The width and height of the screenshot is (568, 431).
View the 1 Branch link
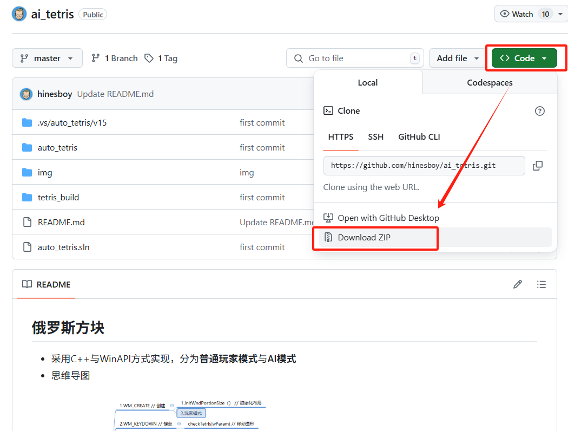coord(115,58)
